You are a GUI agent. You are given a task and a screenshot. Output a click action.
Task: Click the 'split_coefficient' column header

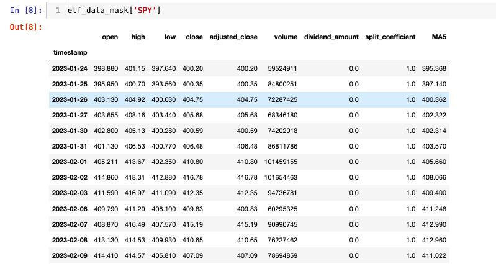pos(390,37)
